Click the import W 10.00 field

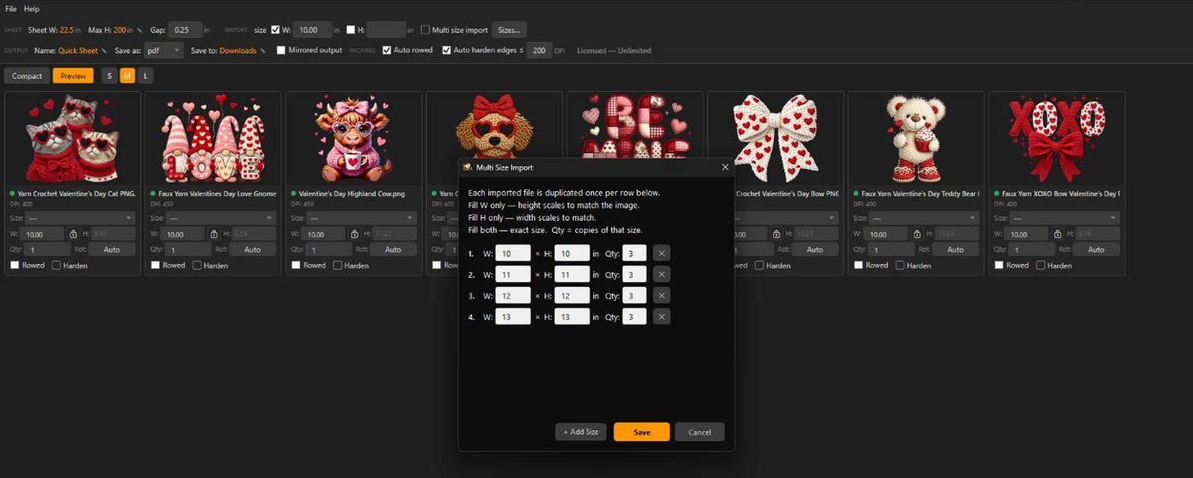312,30
